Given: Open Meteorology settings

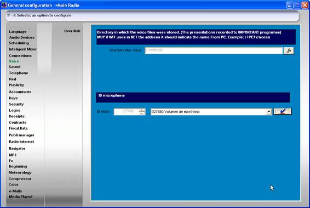Looking at the screenshot, I should pyautogui.click(x=20, y=172).
